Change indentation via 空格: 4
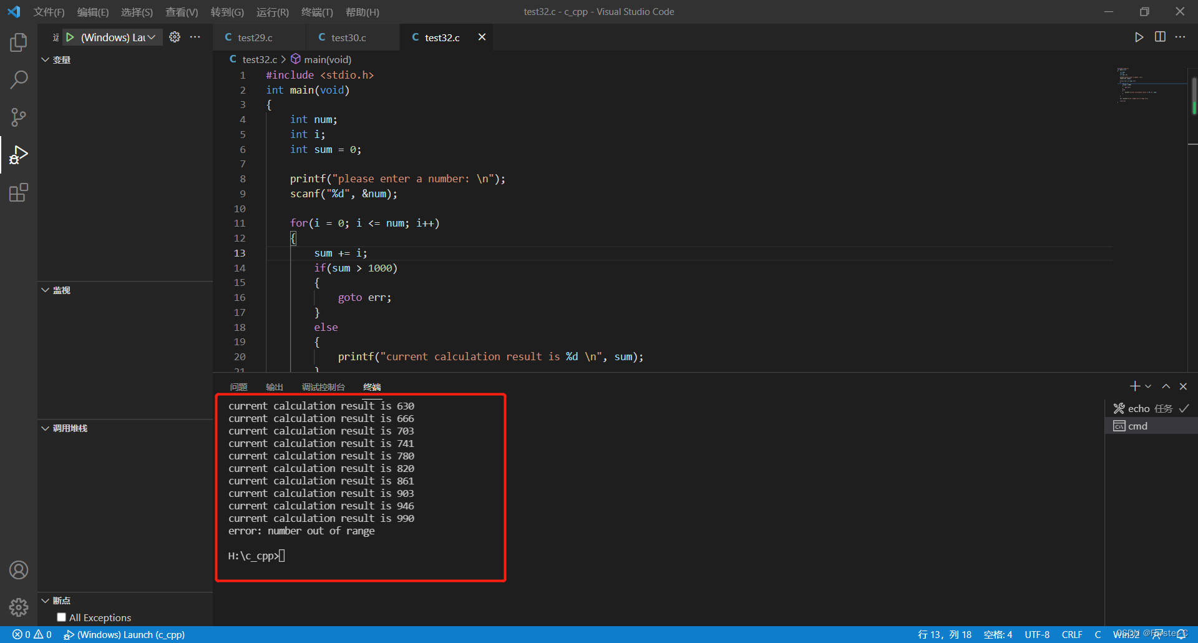This screenshot has height=643, width=1198. (x=998, y=634)
